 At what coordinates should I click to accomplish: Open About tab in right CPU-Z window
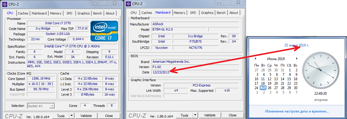click(234, 13)
